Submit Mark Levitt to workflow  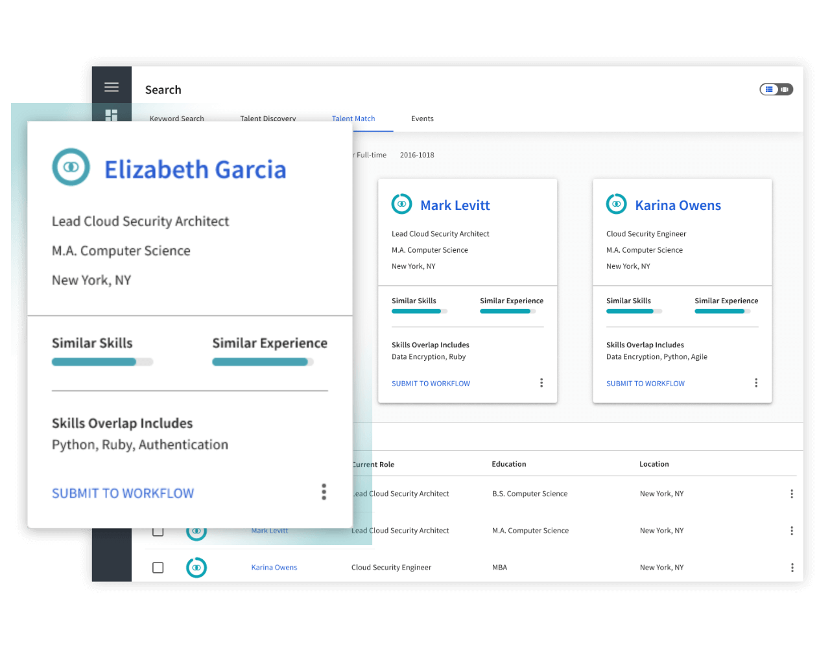pos(431,384)
